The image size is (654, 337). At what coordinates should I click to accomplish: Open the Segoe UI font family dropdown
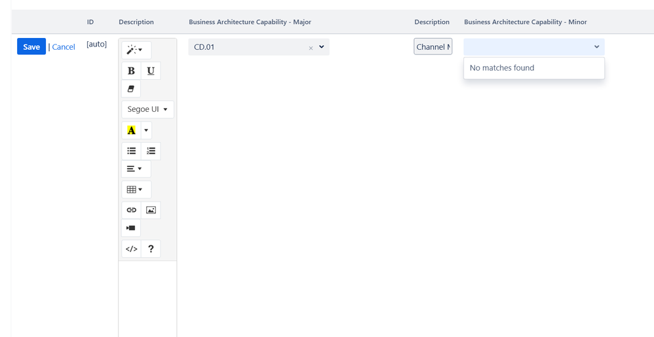point(147,109)
